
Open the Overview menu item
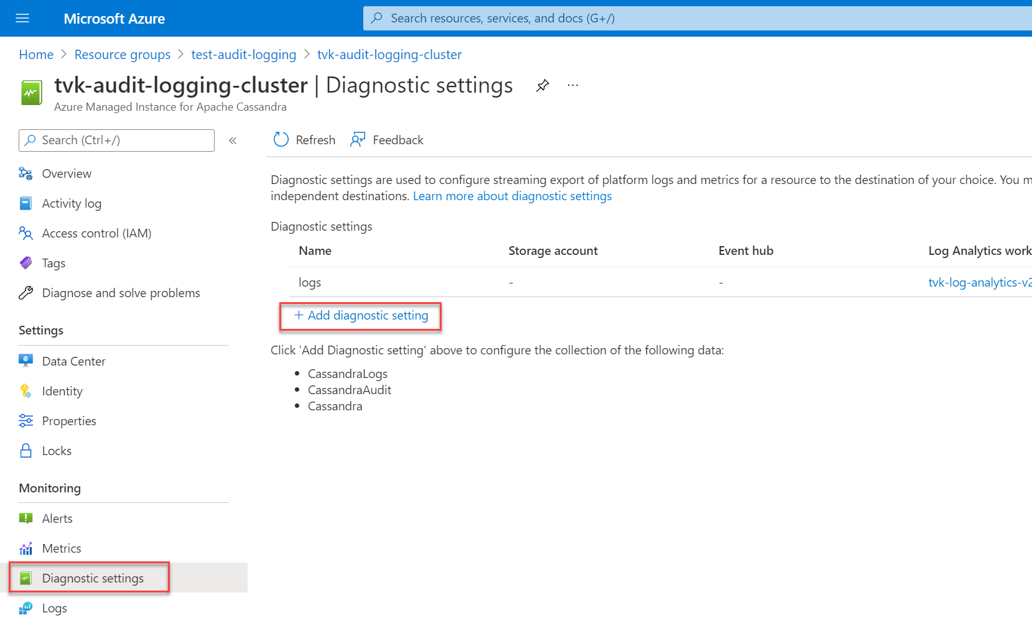[x=67, y=173]
